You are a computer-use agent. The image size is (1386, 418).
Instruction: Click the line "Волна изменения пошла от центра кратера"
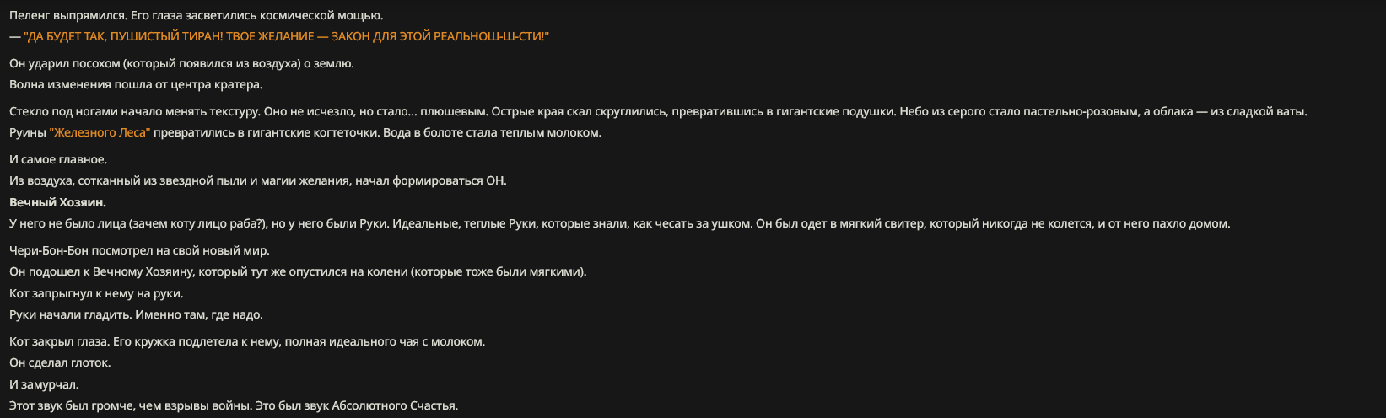(x=136, y=85)
